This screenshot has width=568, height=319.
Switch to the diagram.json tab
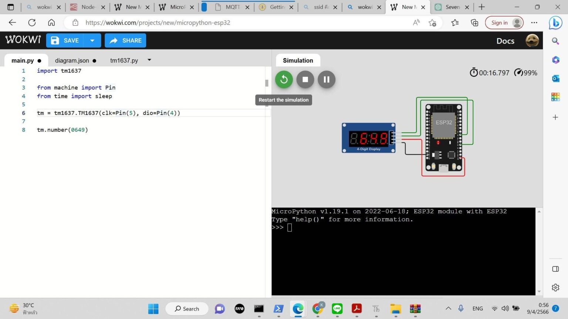click(x=72, y=60)
